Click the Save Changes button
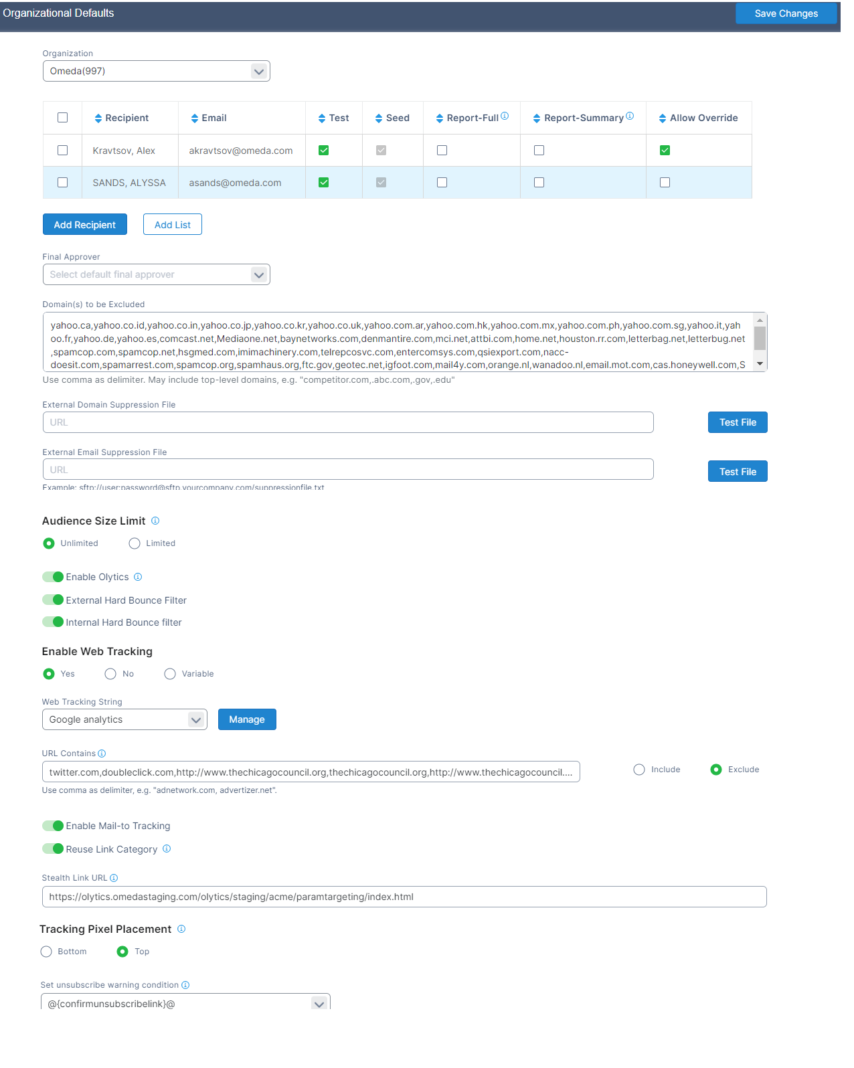The image size is (854, 1068). coord(786,13)
